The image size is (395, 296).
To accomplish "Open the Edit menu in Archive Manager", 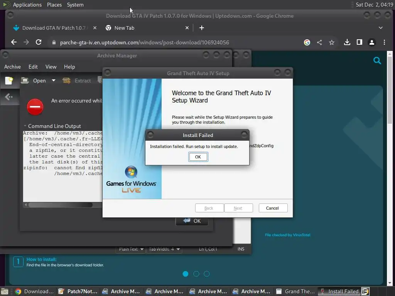I will [x=33, y=67].
